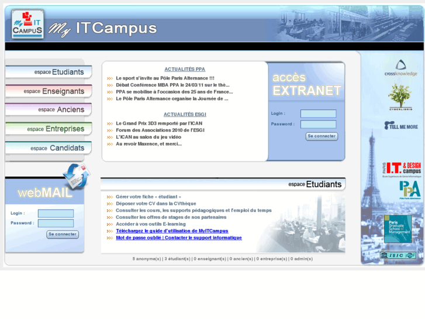This screenshot has width=425, height=319.
Task: Click the webMAIL Login field
Action: [x=56, y=214]
